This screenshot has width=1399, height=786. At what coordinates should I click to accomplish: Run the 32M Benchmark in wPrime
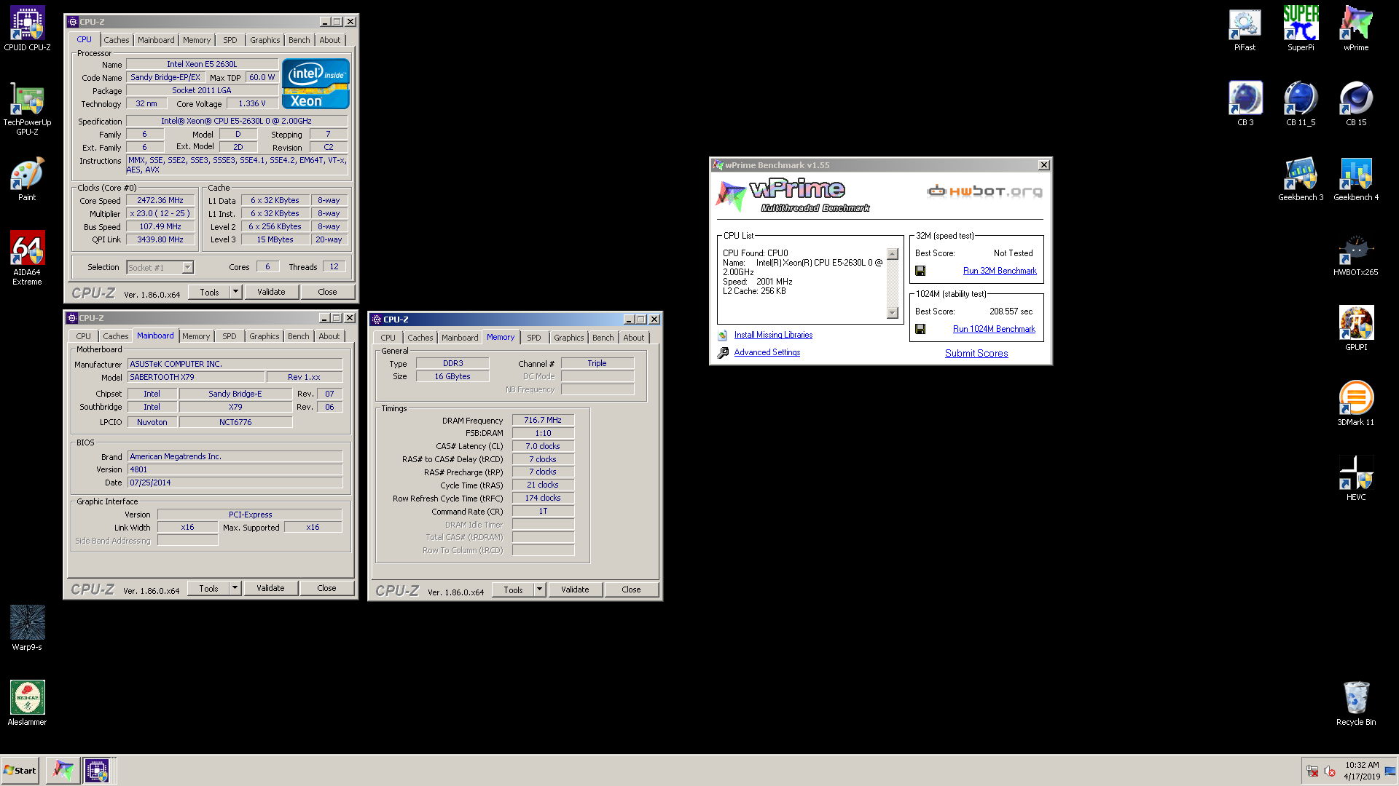(1000, 271)
